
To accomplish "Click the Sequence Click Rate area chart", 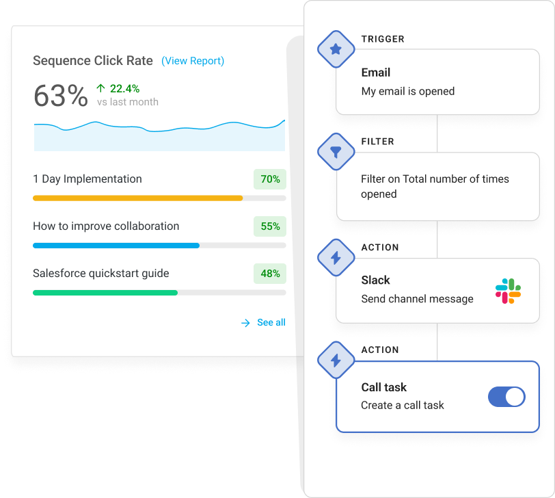I will coord(159,135).
